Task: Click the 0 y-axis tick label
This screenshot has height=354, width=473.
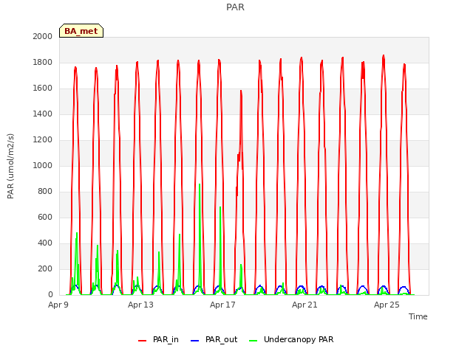Action: 50,295
